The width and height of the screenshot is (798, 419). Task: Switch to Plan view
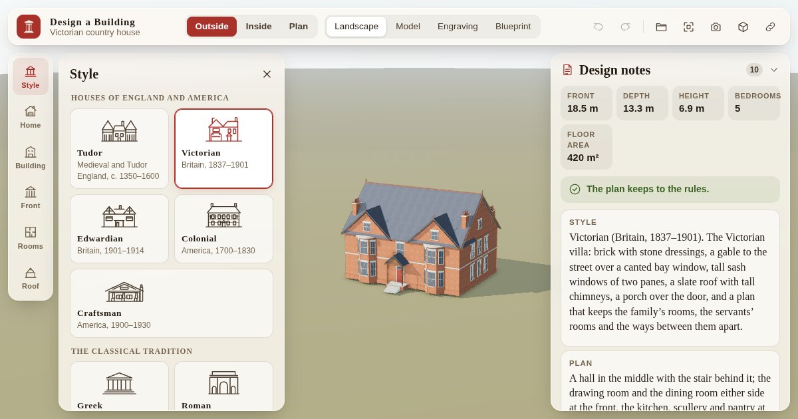[299, 27]
